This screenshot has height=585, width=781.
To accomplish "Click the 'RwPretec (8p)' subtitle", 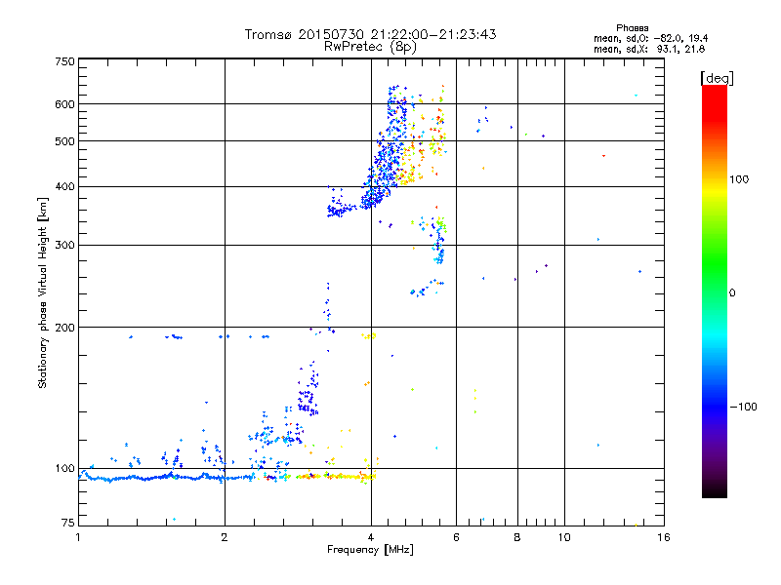I will [x=370, y=47].
